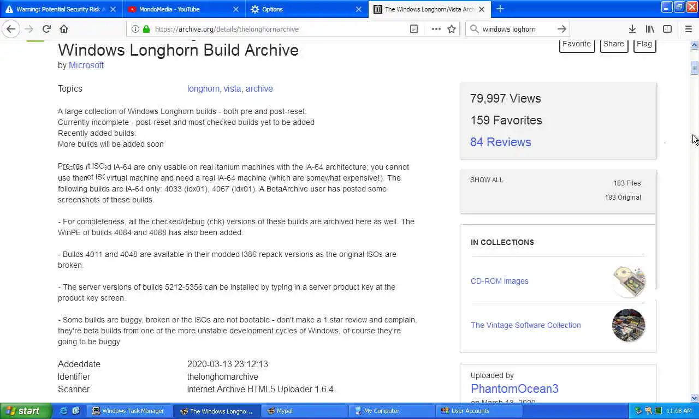Open the 84 Reviews link
The height and width of the screenshot is (419, 699).
click(501, 142)
